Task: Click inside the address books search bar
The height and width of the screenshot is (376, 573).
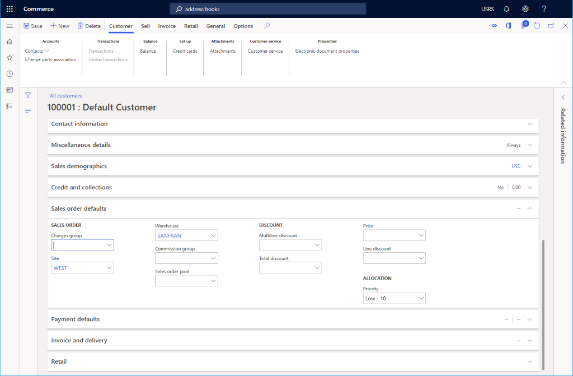Action: point(267,8)
